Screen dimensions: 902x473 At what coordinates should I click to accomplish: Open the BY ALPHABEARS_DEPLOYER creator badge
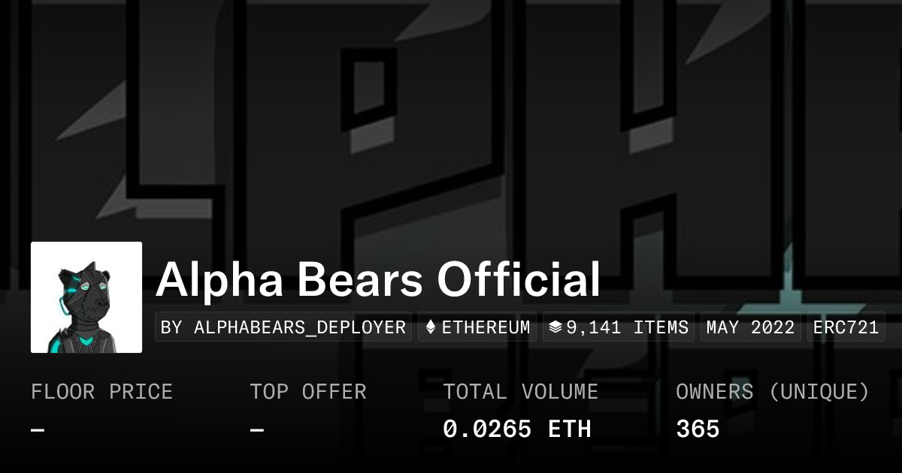(x=283, y=327)
